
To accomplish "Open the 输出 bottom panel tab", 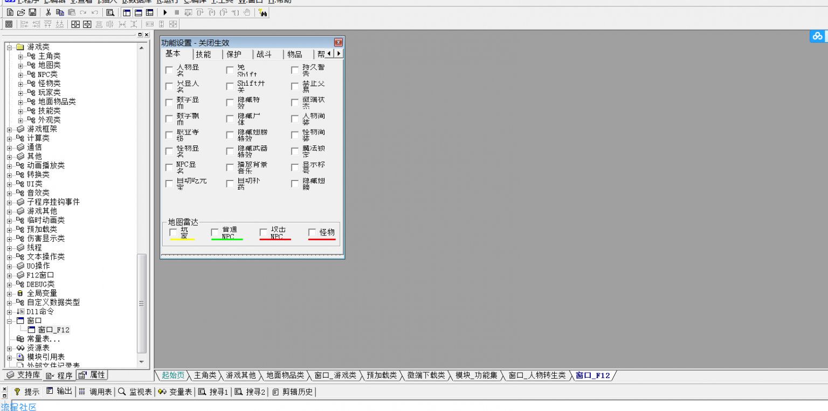I will coord(59,392).
